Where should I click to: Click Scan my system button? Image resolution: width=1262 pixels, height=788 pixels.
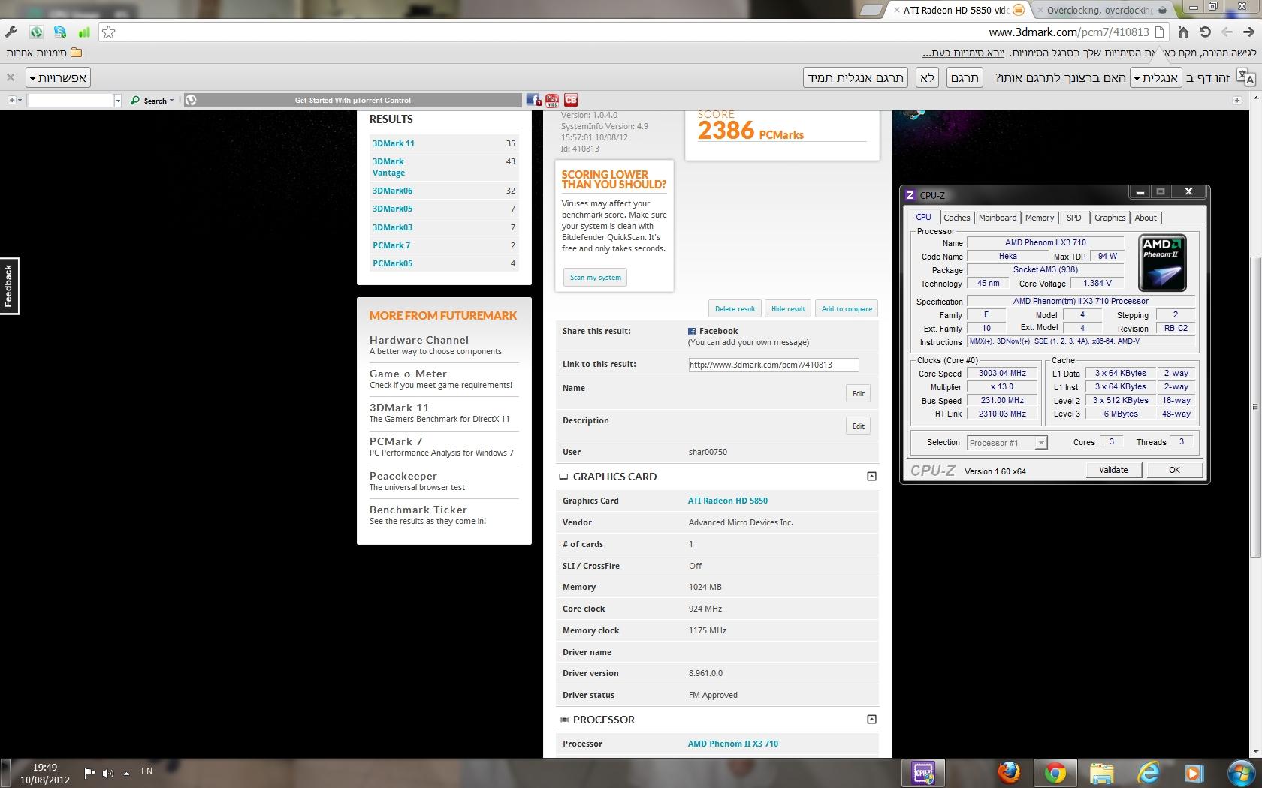point(595,278)
